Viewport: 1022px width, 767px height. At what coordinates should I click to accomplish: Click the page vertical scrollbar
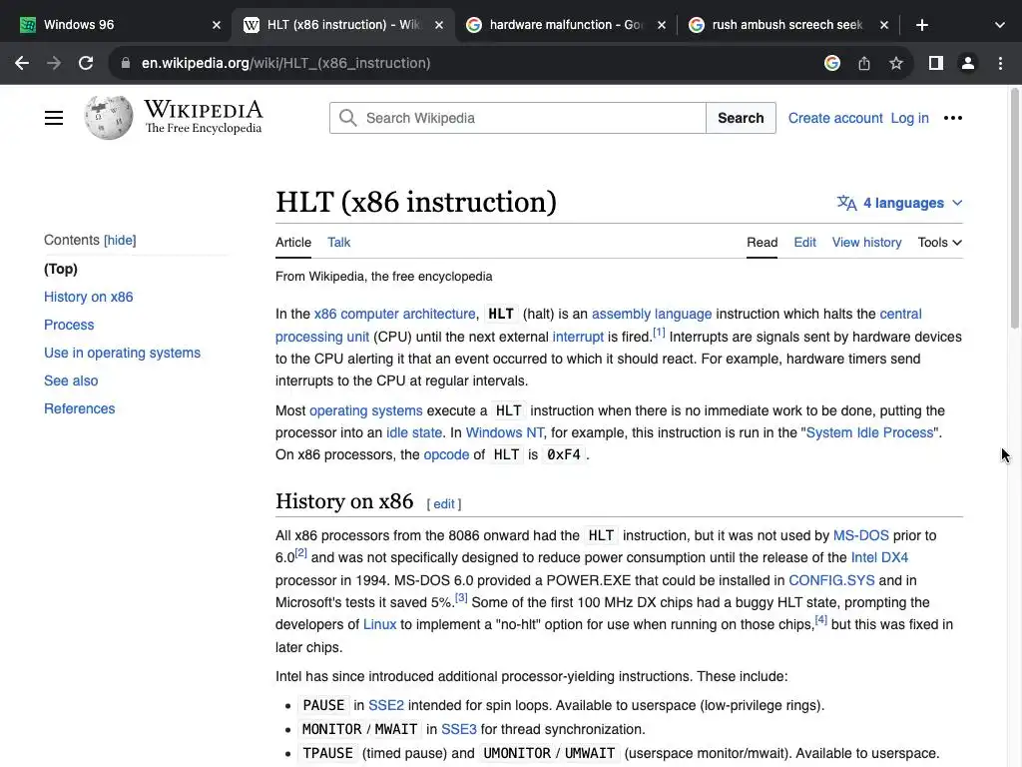point(1015,209)
